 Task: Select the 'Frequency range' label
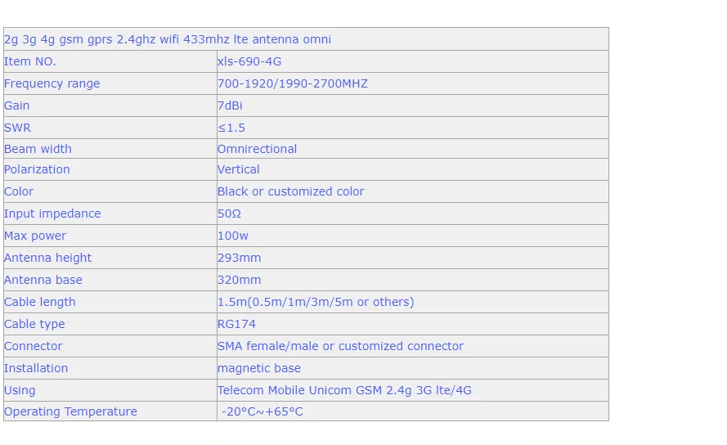(x=52, y=83)
